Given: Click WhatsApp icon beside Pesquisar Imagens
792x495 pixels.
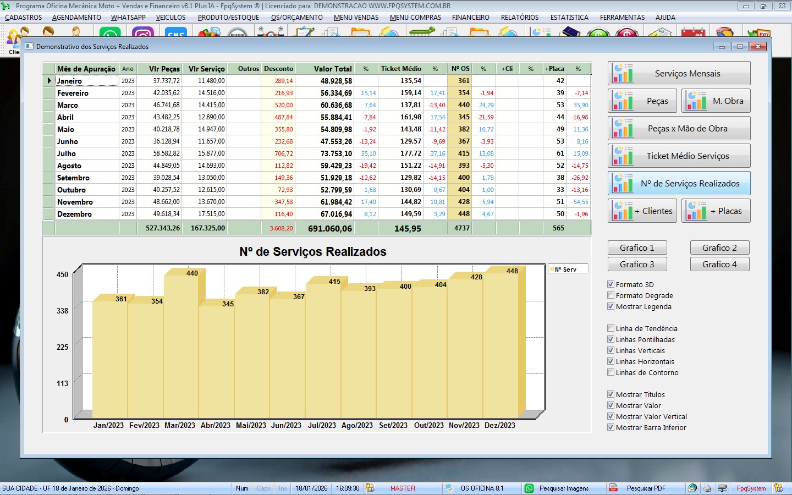Looking at the screenshot, I should pos(529,488).
